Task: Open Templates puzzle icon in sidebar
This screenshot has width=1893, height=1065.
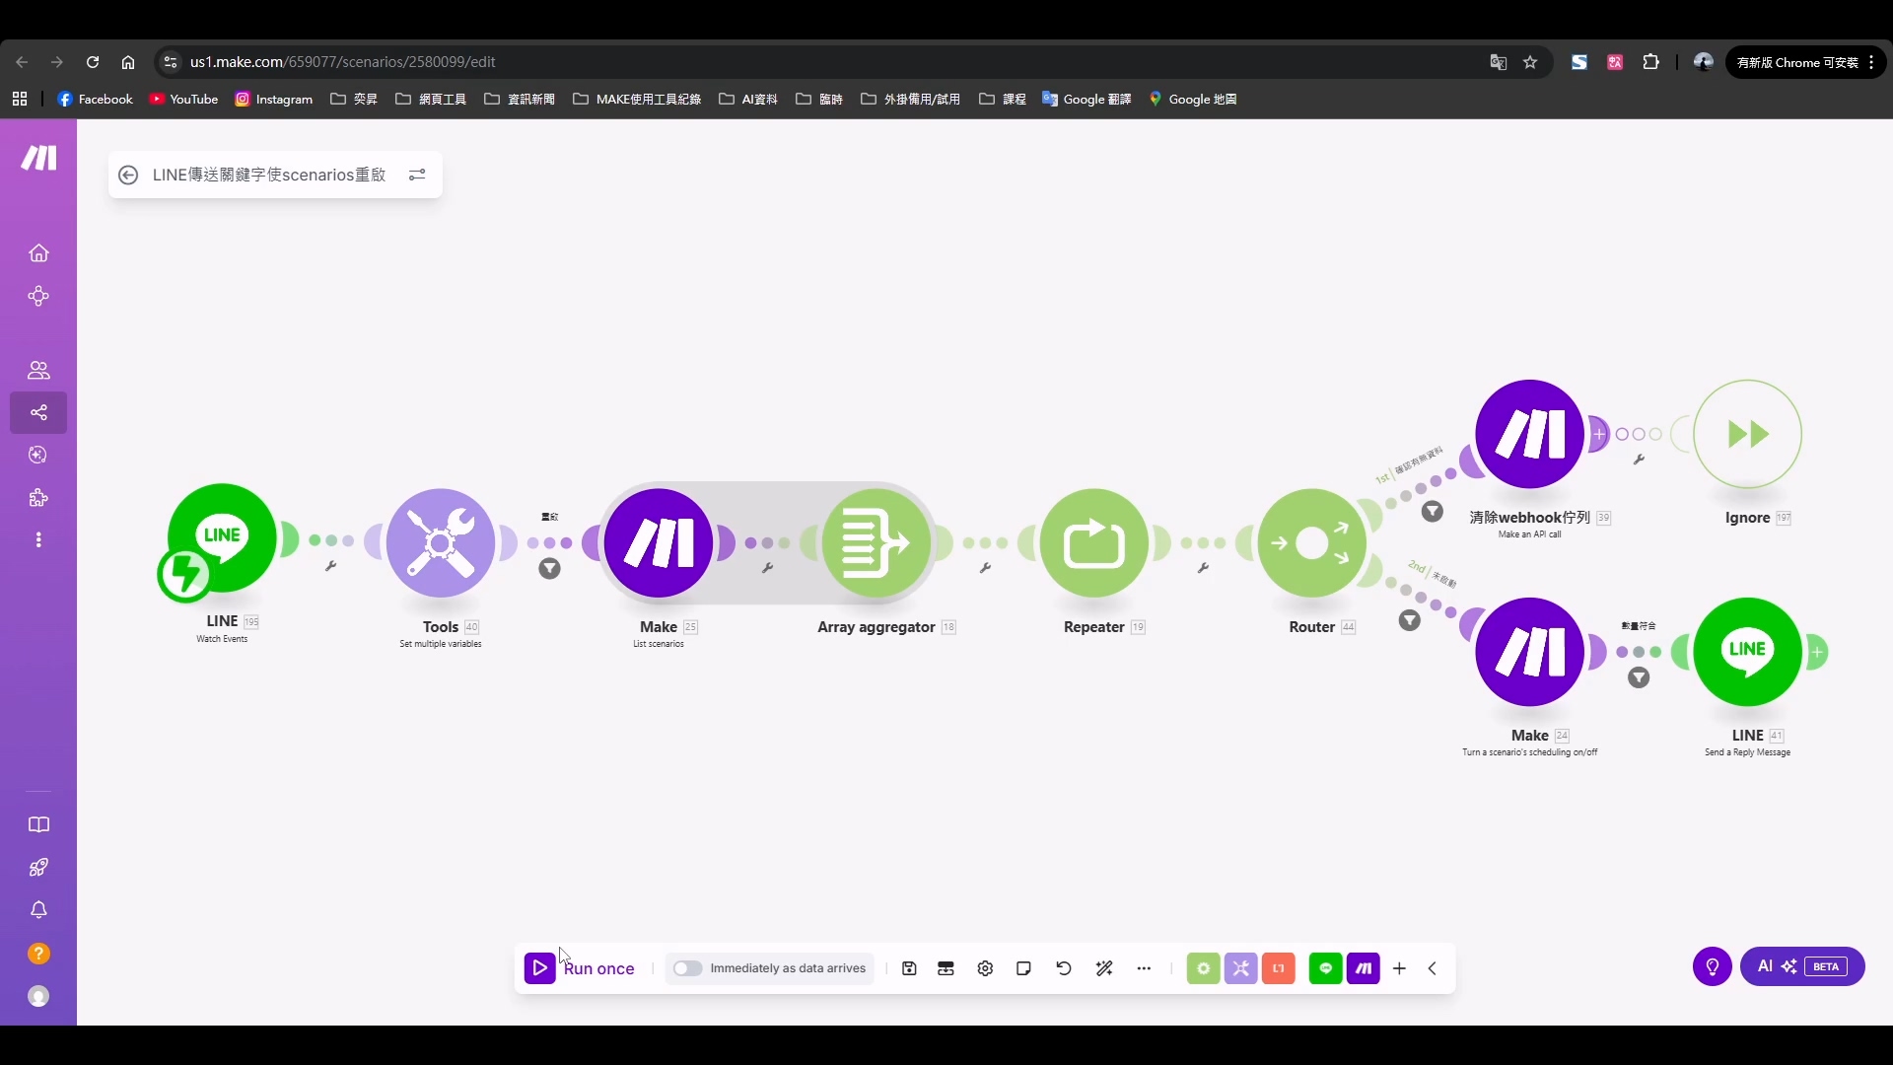Action: coord(38,498)
